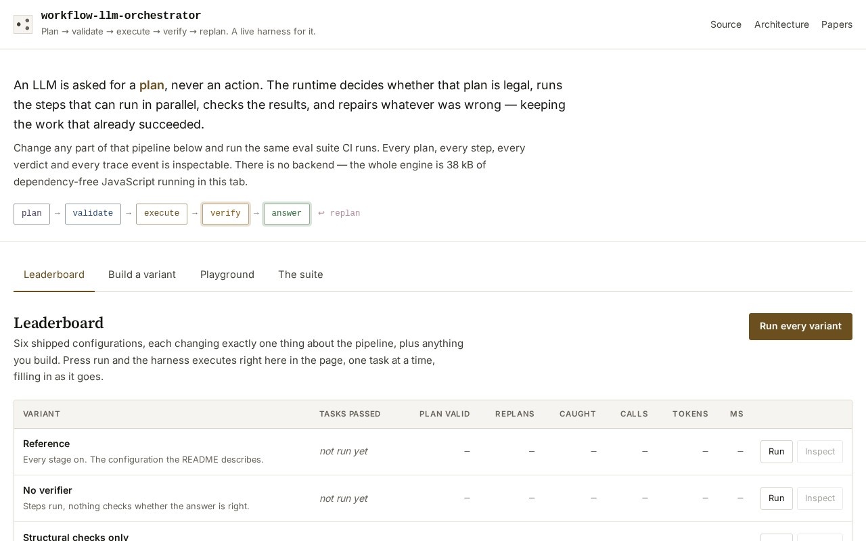
Task: Switch to the Leaderboard tab
Action: 54,275
